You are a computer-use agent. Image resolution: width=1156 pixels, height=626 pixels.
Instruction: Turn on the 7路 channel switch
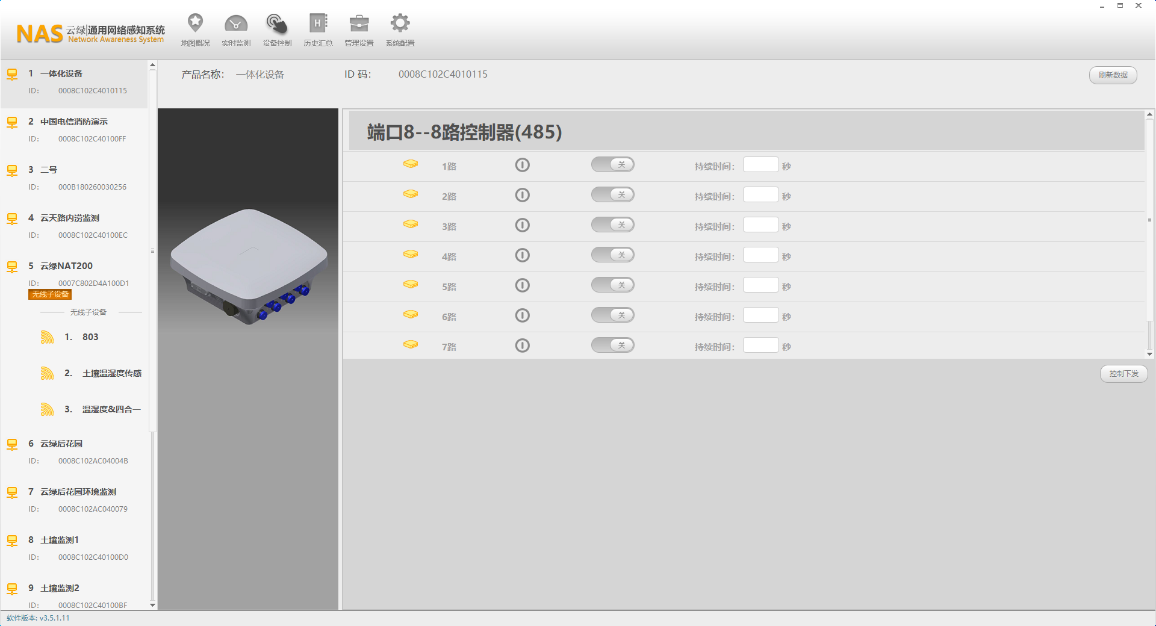click(612, 346)
